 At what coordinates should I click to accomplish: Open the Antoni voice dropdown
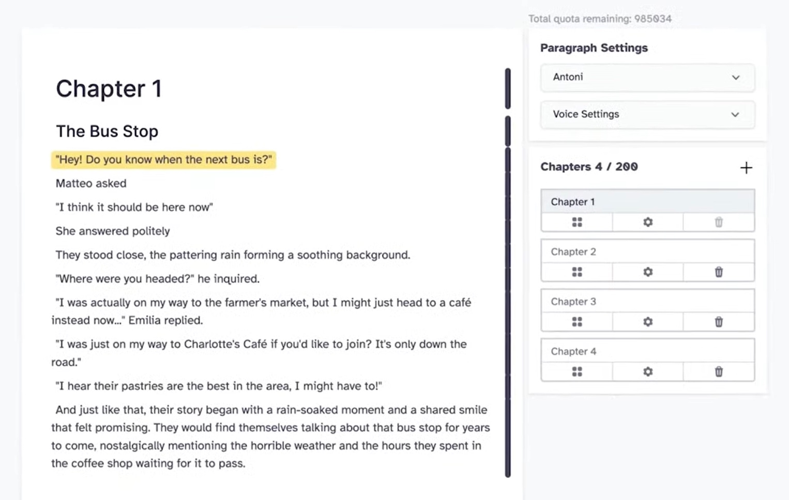[x=646, y=77]
